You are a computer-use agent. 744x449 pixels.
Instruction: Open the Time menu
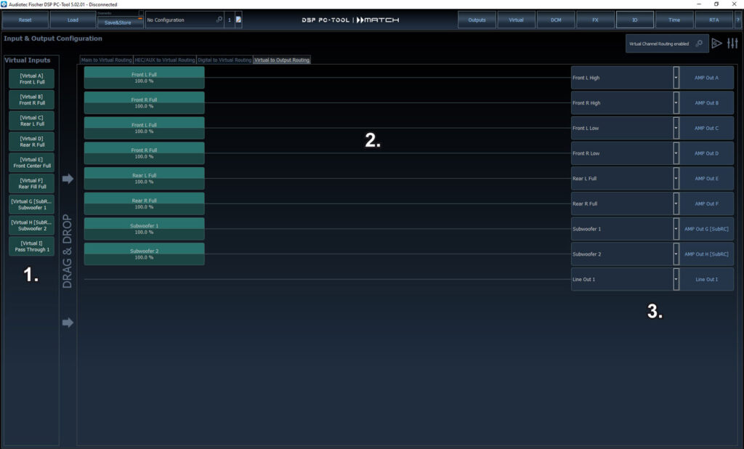pos(674,20)
